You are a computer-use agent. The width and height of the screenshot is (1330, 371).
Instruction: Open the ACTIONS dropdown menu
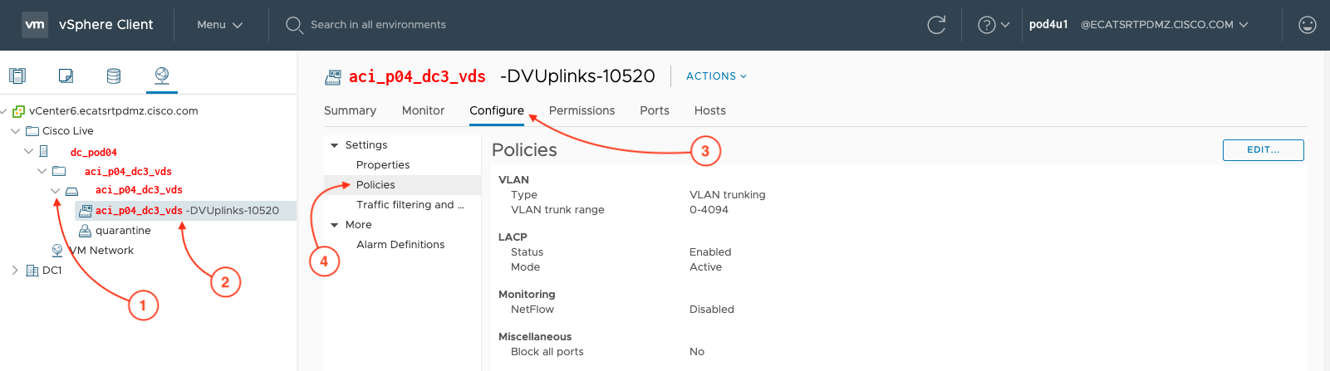716,76
